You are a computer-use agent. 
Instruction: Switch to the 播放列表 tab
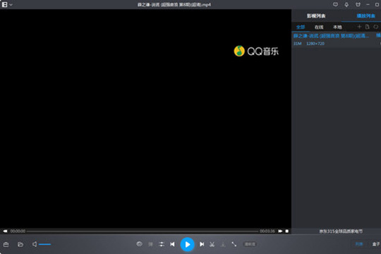click(365, 16)
